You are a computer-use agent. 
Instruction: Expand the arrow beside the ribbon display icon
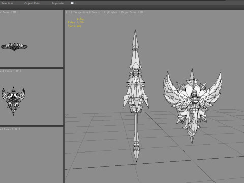(75, 3)
